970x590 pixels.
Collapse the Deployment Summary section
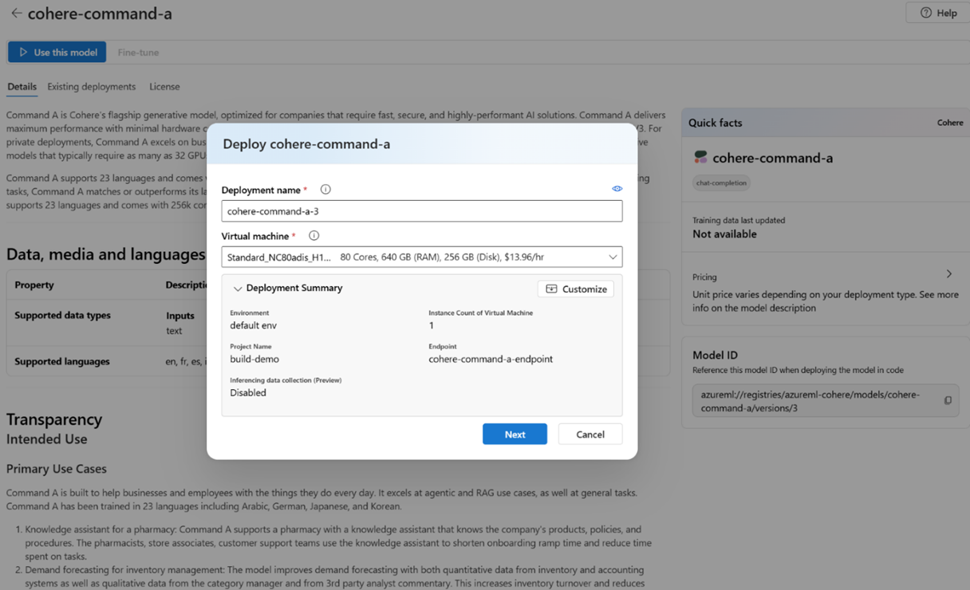238,289
